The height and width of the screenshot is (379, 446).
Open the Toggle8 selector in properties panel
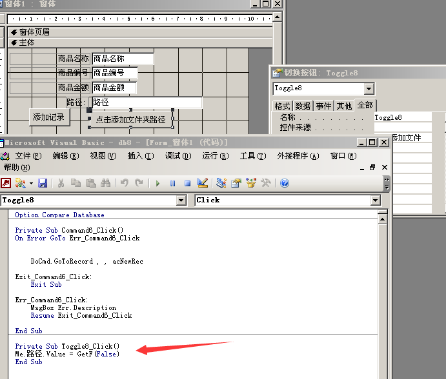(369, 88)
